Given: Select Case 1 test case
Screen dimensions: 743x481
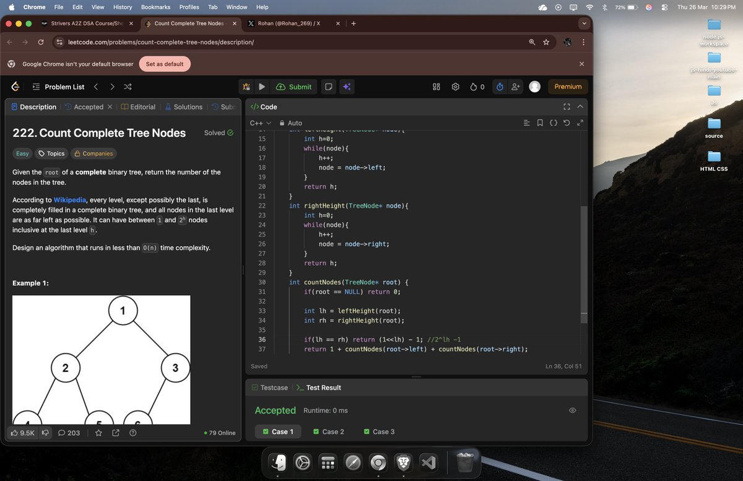Looking at the screenshot, I should [x=278, y=431].
